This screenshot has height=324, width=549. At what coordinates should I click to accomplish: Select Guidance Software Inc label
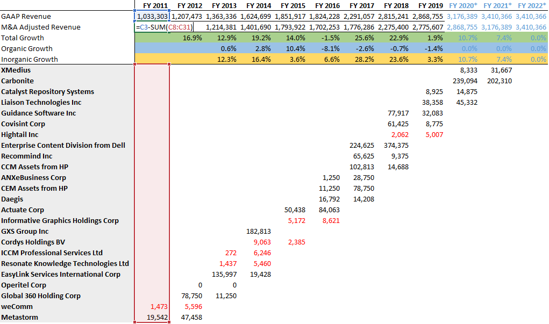[39, 113]
